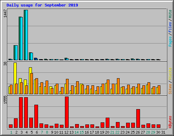Viewport: 174px width, 136px height.
Task: Click the chart title 'Daily usage for September 2019'
Action: [42, 5]
